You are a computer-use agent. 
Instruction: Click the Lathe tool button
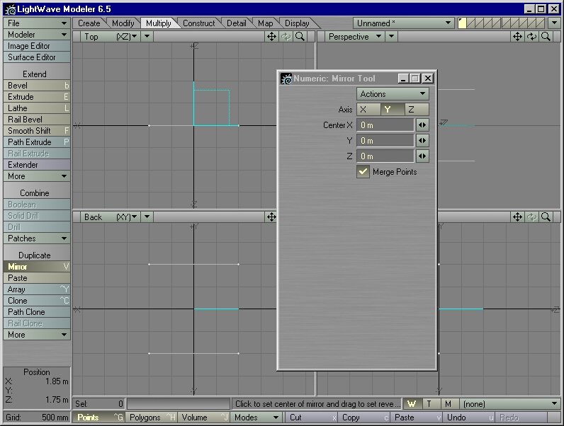point(36,108)
